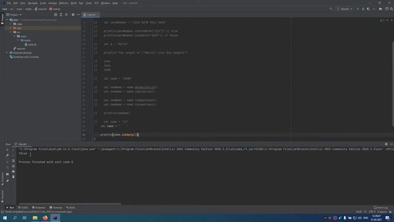Image resolution: width=394 pixels, height=222 pixels.
Task: Click the editor vertical scrollbar
Action: pos(393,84)
